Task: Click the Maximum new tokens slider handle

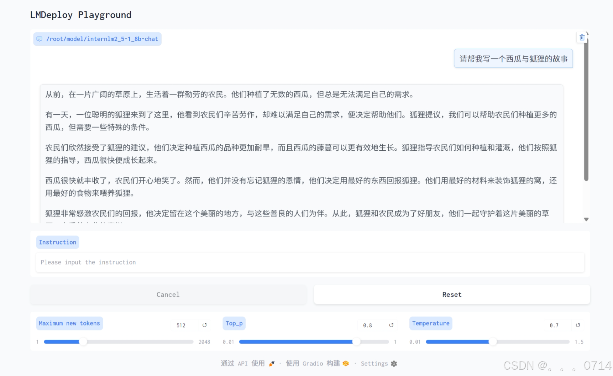Action: pyautogui.click(x=84, y=342)
